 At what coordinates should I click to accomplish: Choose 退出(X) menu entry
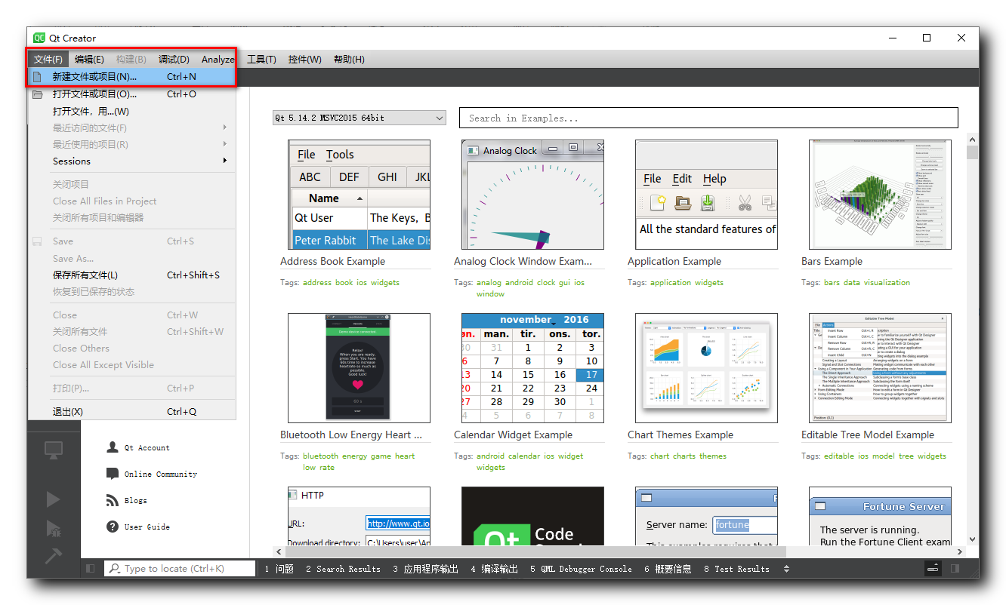tap(132, 411)
